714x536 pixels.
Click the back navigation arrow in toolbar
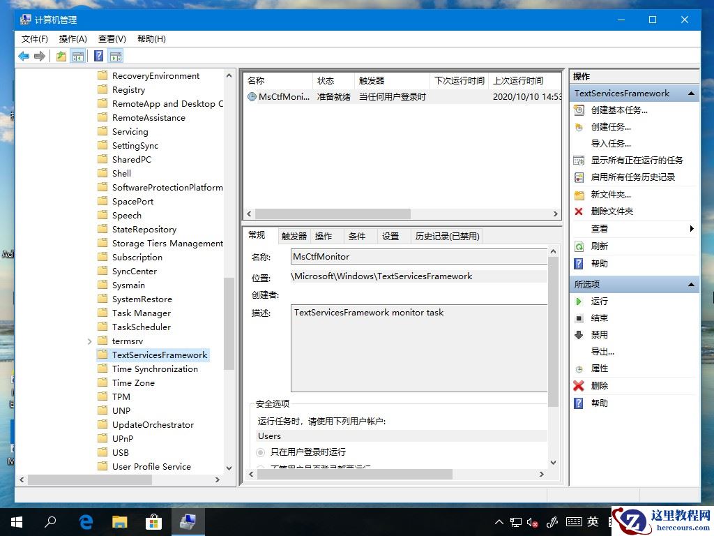click(24, 56)
